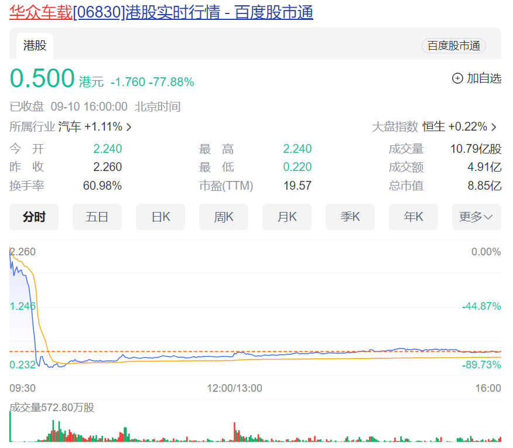Click the 1.246 price axis label
The height and width of the screenshot is (448, 513).
[22, 306]
